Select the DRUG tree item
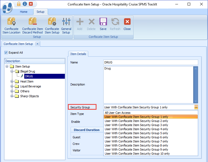This screenshot has height=162, width=208. (x=44, y=76)
